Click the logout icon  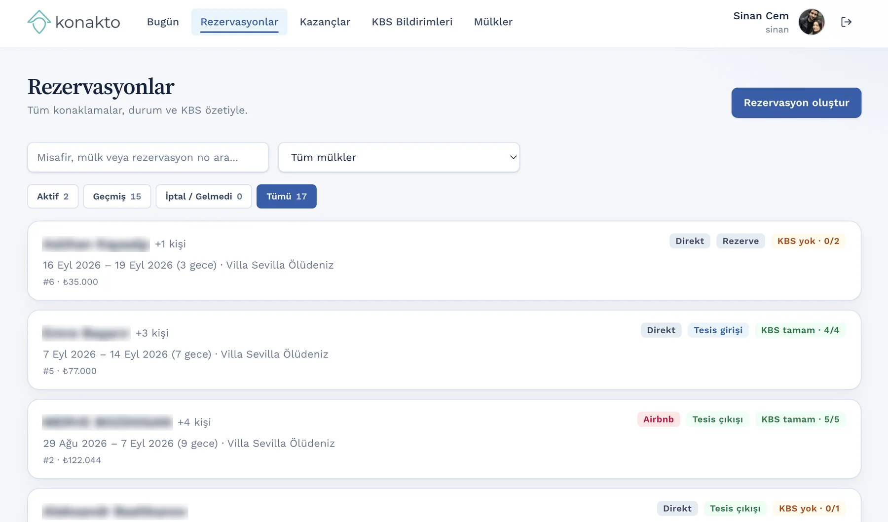(x=846, y=22)
